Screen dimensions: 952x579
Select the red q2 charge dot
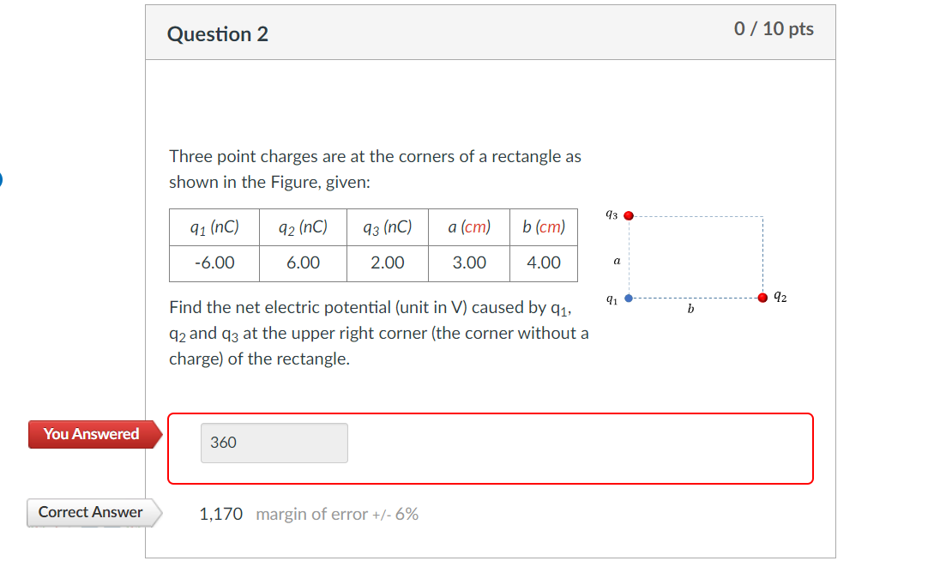762,298
